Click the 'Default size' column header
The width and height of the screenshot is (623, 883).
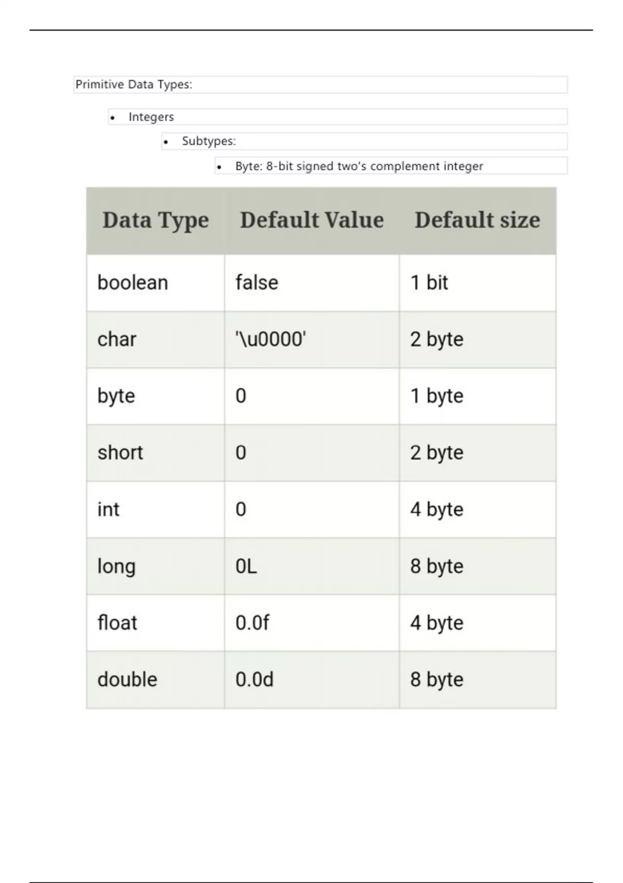pyautogui.click(x=477, y=220)
